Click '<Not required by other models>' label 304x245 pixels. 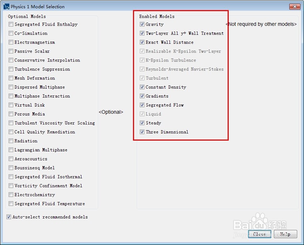click(x=261, y=24)
